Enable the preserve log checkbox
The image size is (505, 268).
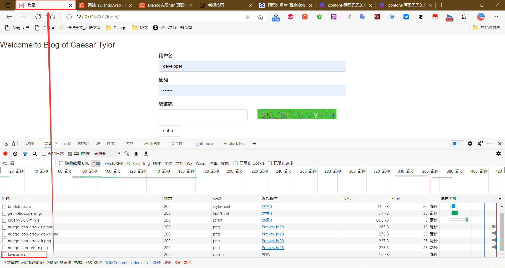44,154
